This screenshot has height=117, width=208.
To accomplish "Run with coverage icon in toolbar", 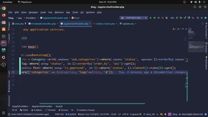I will (159, 18).
